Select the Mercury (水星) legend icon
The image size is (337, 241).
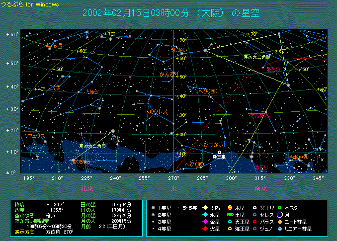(205, 215)
